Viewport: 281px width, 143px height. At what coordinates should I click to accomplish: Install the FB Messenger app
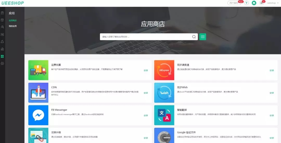(146, 115)
